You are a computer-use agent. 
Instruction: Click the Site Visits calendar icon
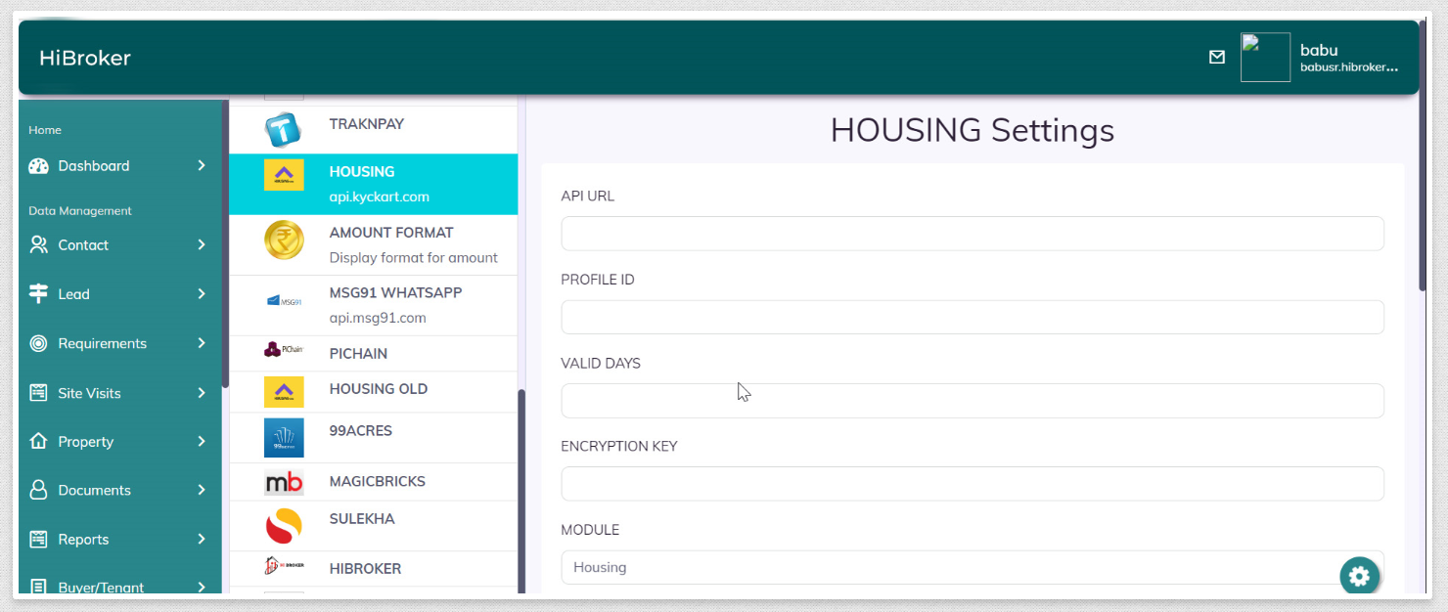coord(37,392)
